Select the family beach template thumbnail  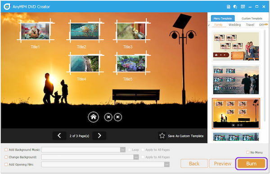(x=236, y=80)
